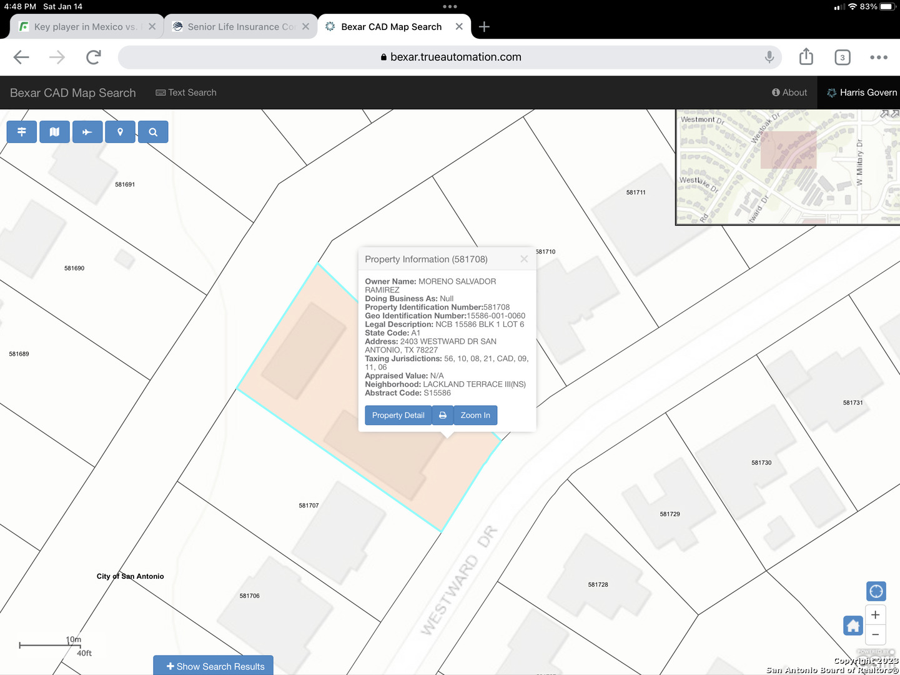Screen dimensions: 900x675
Task: Print property info with the printer icon
Action: pos(443,416)
